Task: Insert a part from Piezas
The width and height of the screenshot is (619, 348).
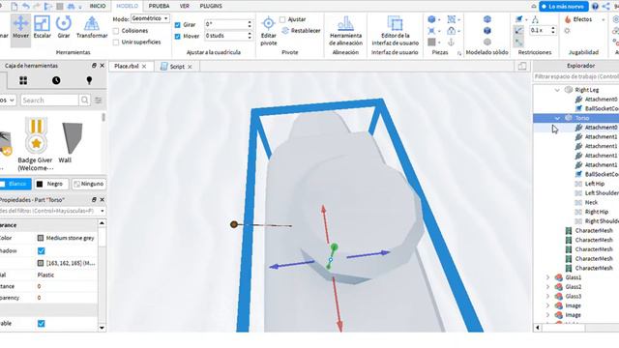Action: [432, 19]
